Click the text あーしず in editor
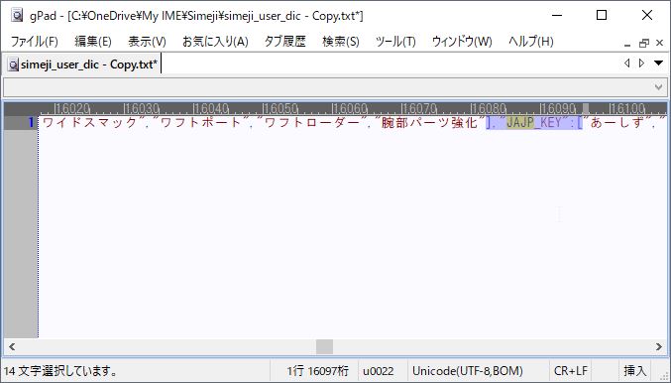 coord(616,122)
